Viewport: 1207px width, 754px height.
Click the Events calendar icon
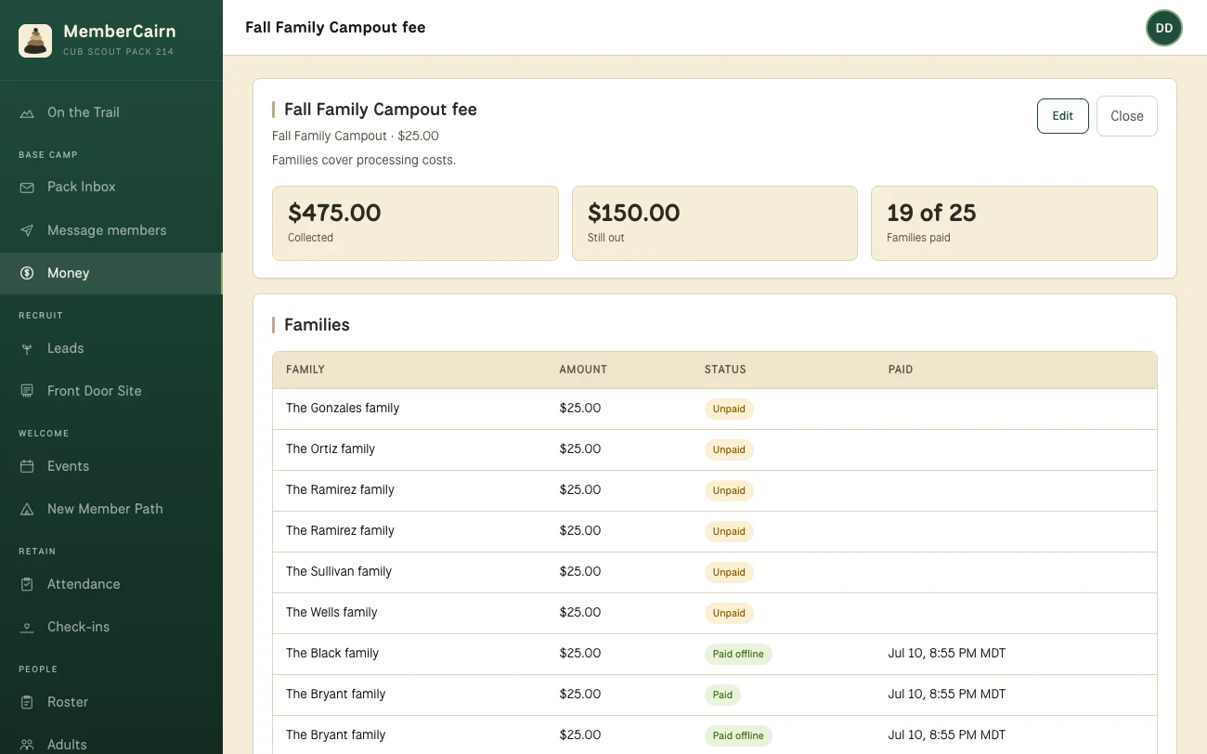click(x=27, y=466)
